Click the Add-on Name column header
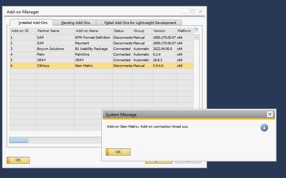286x178 pixels. [93, 31]
